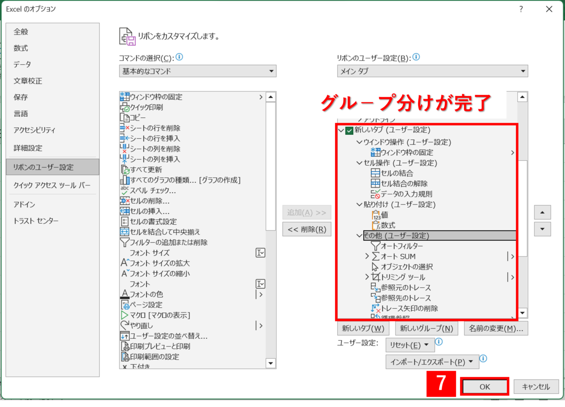Screen dimensions: 565x407
Task: Open the トラスト センター category
Action: click(x=36, y=221)
